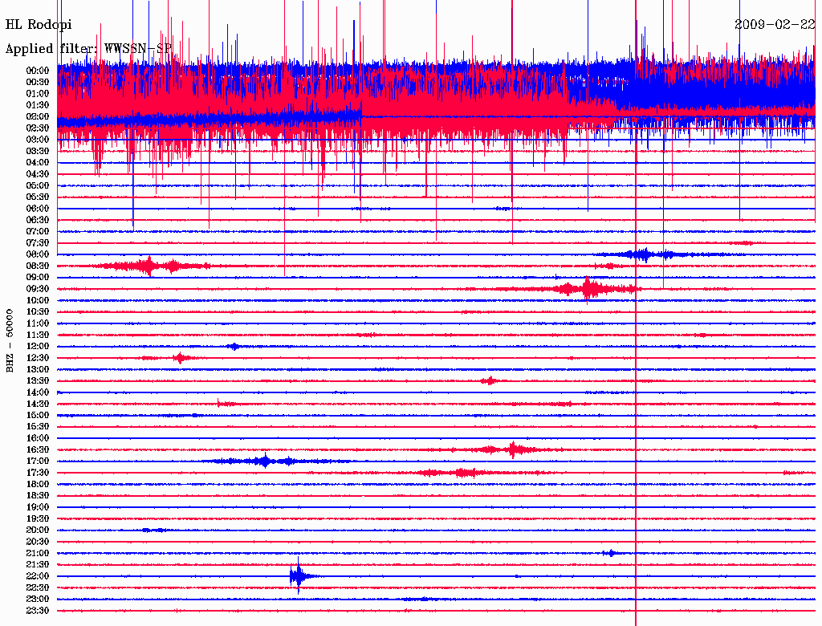This screenshot has height=626, width=822.
Task: Select the 13:30 time label
Action: coord(38,380)
